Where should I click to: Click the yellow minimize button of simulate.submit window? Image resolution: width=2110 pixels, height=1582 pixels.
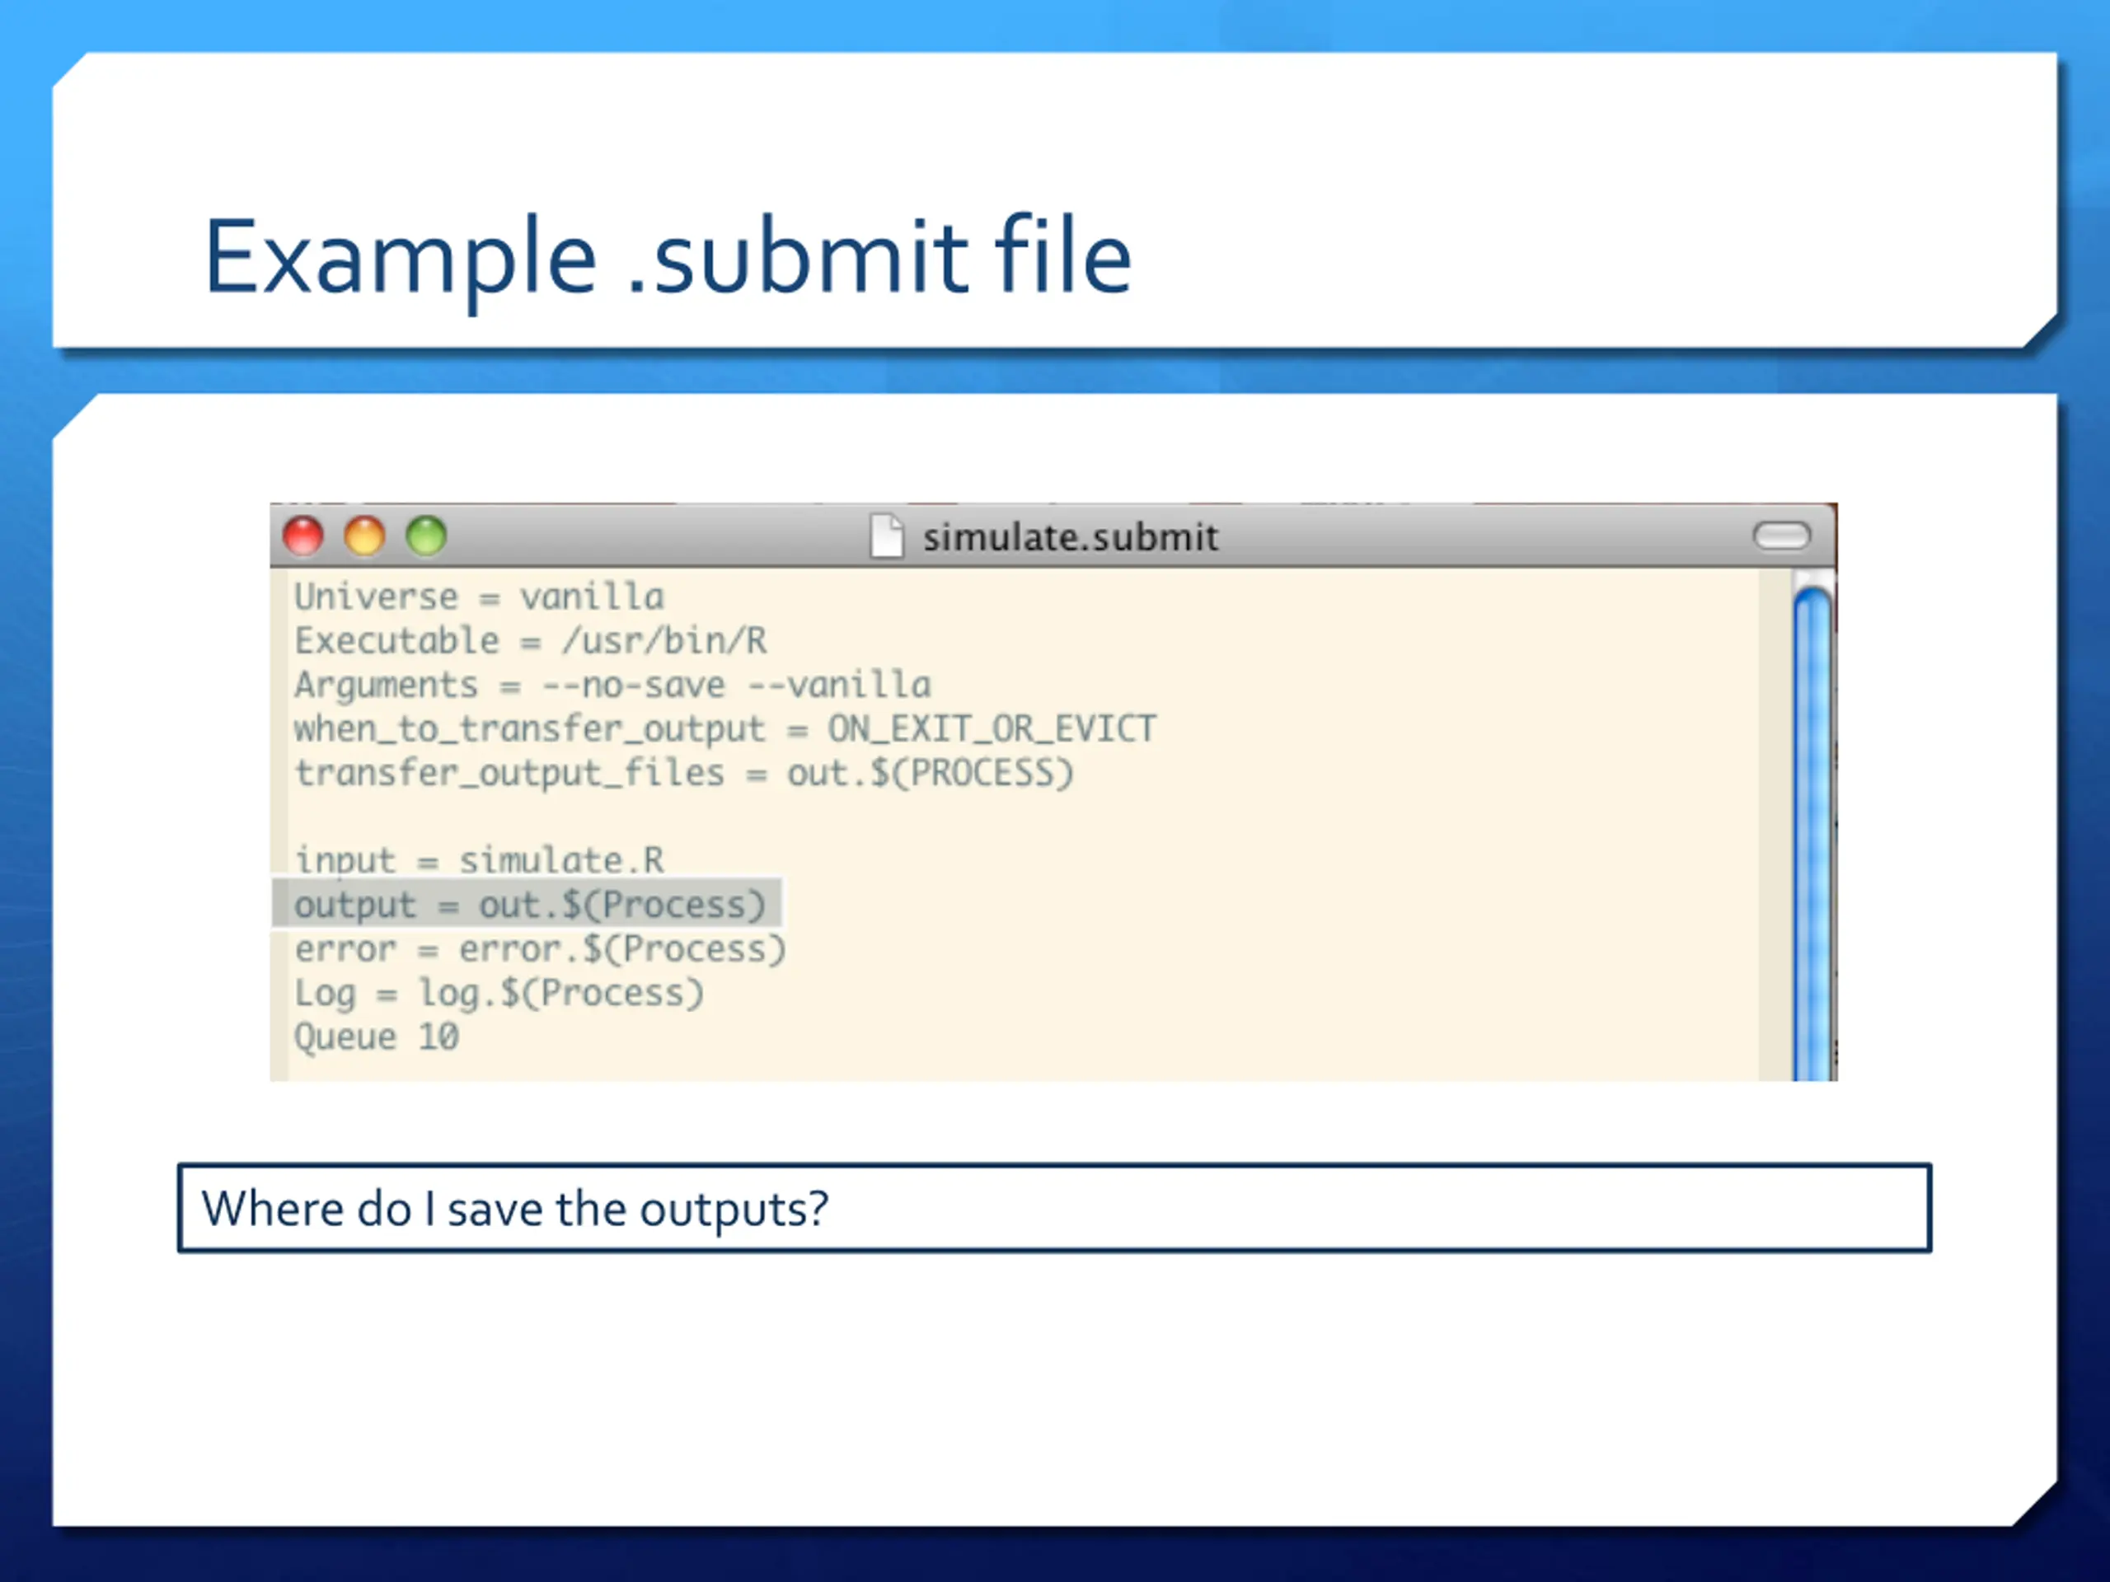coord(364,536)
